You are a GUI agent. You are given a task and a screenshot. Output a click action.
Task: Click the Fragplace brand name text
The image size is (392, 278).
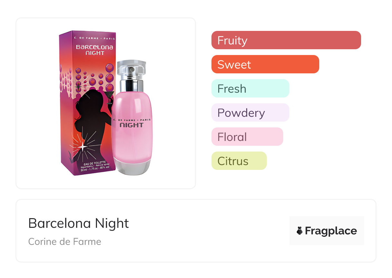tap(331, 231)
